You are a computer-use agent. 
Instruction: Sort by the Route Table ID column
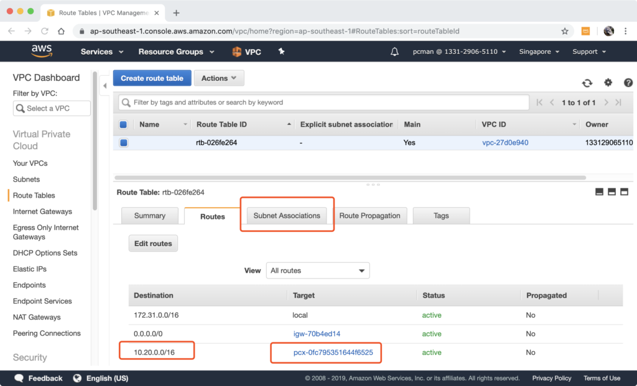(221, 124)
